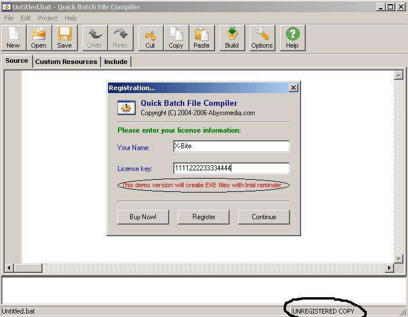Open Help via green question icon
The width and height of the screenshot is (408, 317).
coord(292,38)
